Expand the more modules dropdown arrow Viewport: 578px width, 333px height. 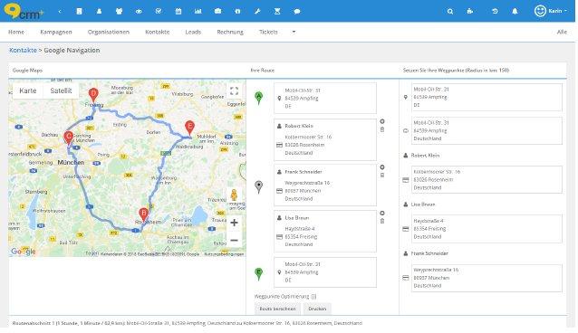tap(294, 32)
